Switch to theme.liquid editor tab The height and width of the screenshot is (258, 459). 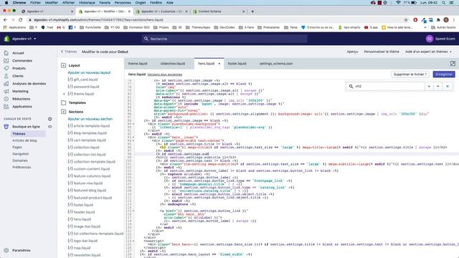pos(138,64)
